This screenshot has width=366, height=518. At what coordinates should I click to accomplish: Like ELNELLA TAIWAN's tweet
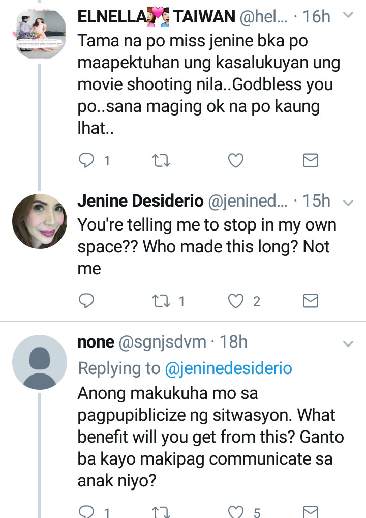pos(235,161)
